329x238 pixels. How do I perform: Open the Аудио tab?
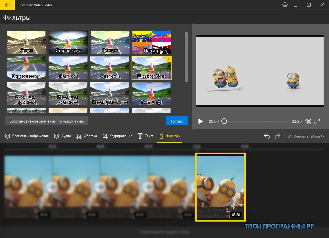tap(62, 136)
